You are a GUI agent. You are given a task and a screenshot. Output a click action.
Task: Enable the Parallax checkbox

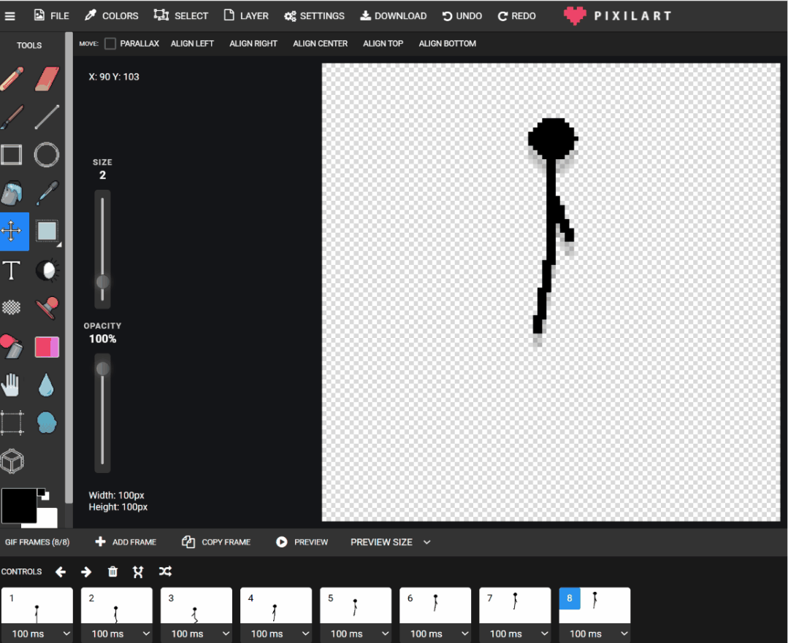click(110, 44)
